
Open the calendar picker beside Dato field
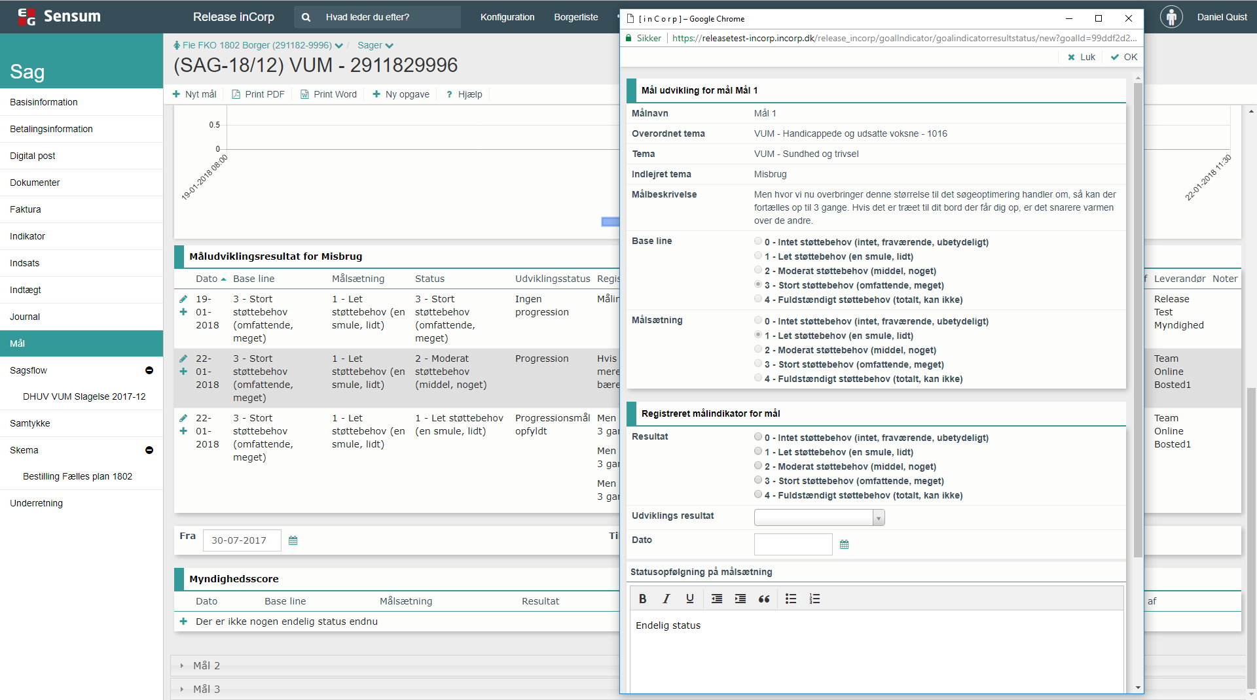click(x=844, y=544)
